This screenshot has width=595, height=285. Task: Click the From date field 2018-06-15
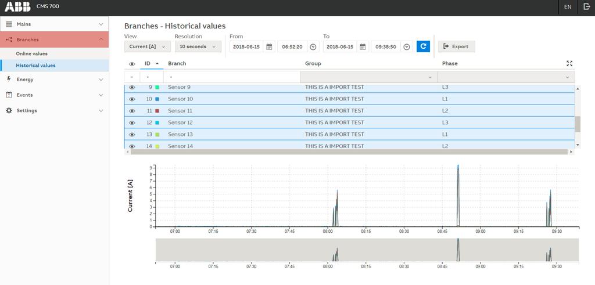[x=246, y=46]
